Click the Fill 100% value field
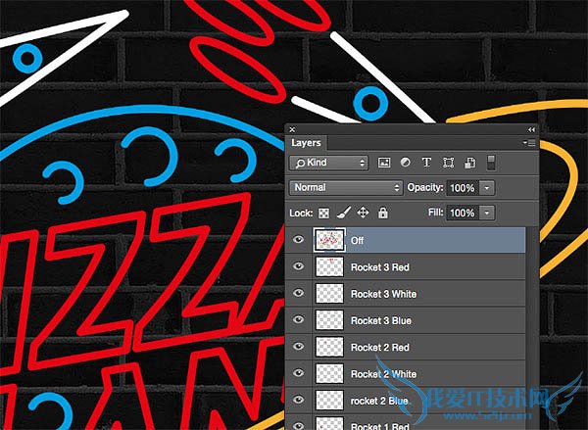Viewport: 588px width, 430px height. pyautogui.click(x=463, y=213)
